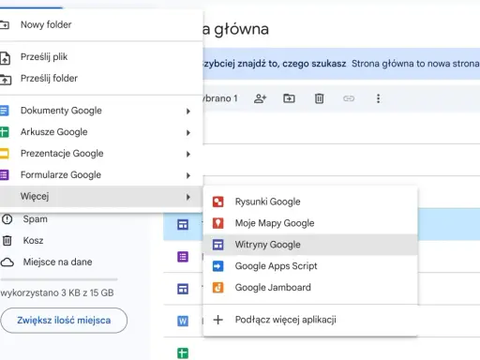Click the Google Apps Script arrow icon

click(x=217, y=266)
